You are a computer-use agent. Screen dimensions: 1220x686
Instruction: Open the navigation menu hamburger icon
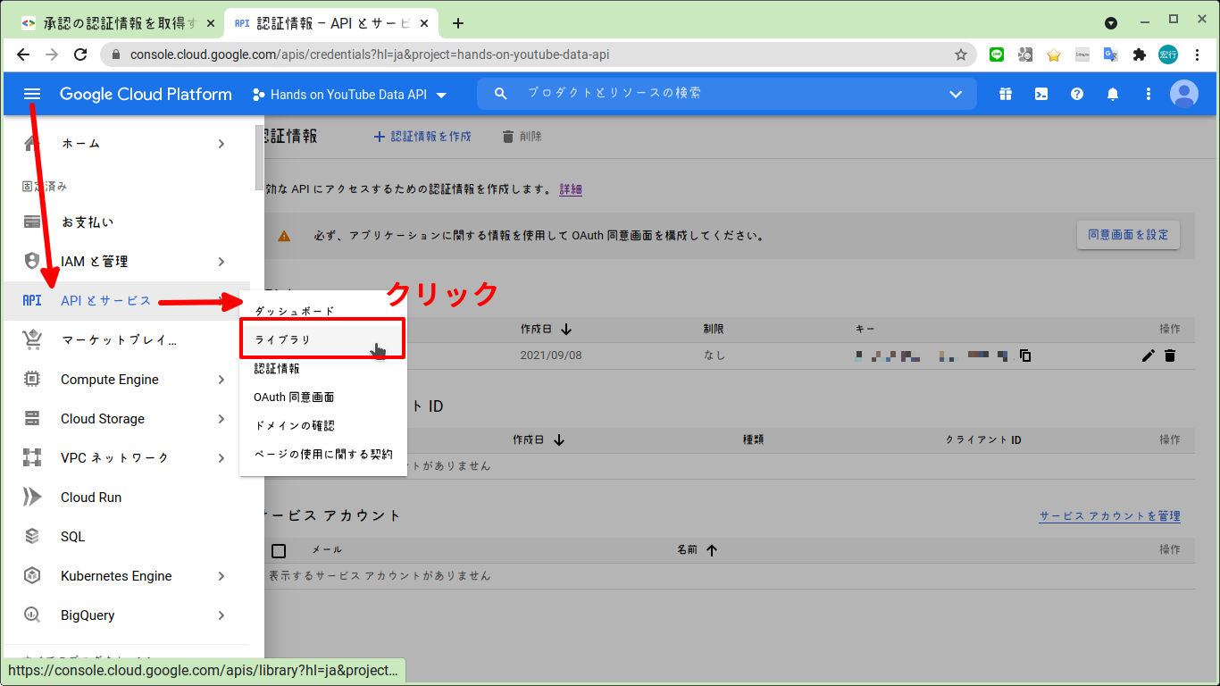(31, 93)
